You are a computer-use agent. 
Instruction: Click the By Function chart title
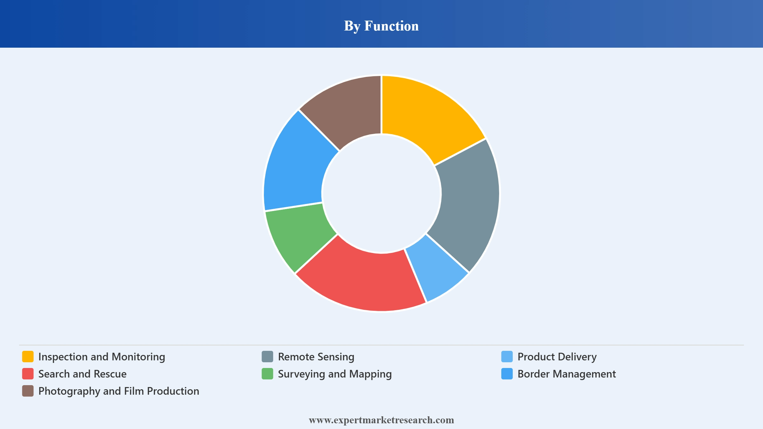(381, 26)
